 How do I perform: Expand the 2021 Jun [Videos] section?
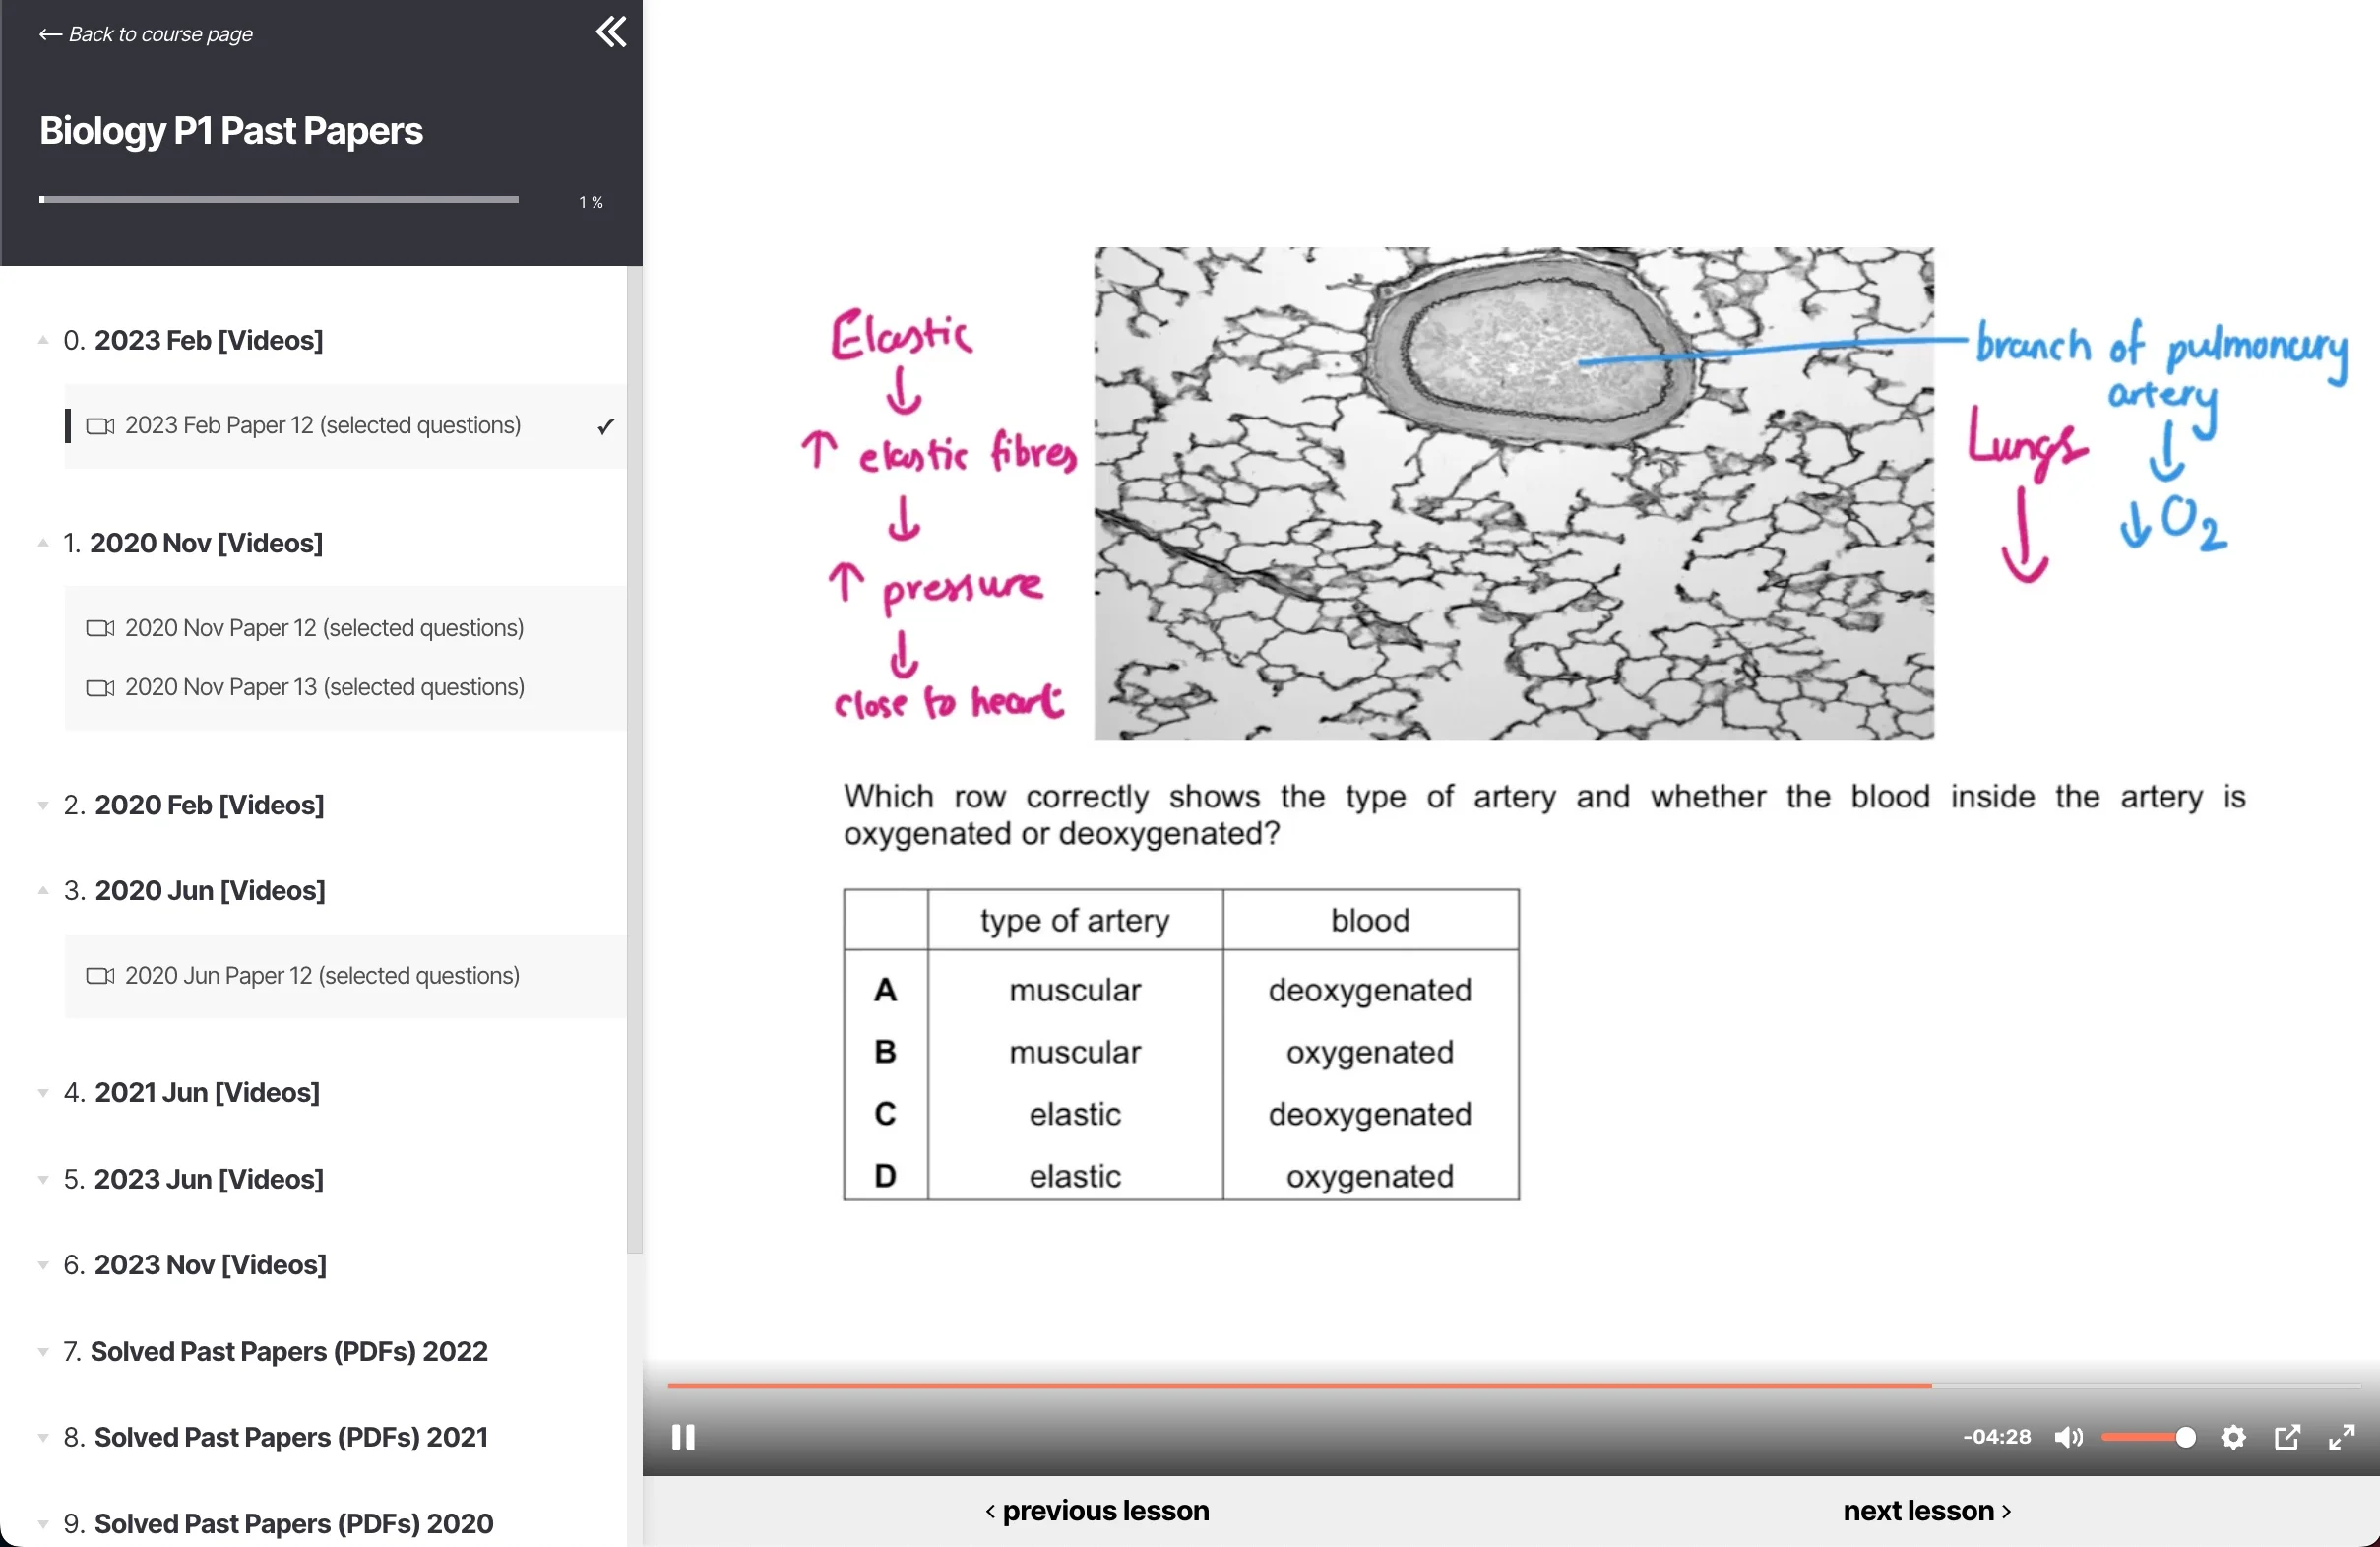click(43, 1093)
